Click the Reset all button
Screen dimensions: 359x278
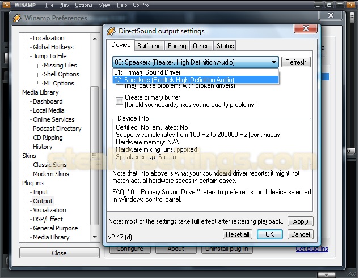tap(238, 234)
